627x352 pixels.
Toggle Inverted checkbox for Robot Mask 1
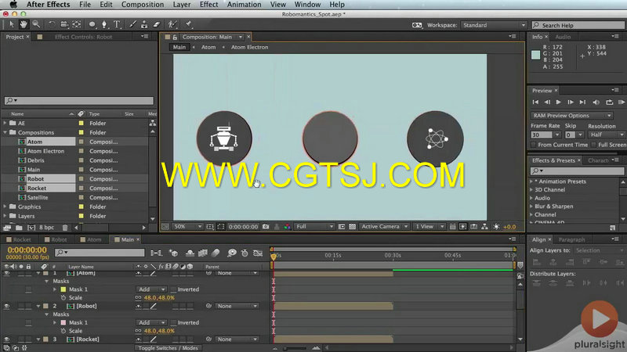pyautogui.click(x=173, y=322)
